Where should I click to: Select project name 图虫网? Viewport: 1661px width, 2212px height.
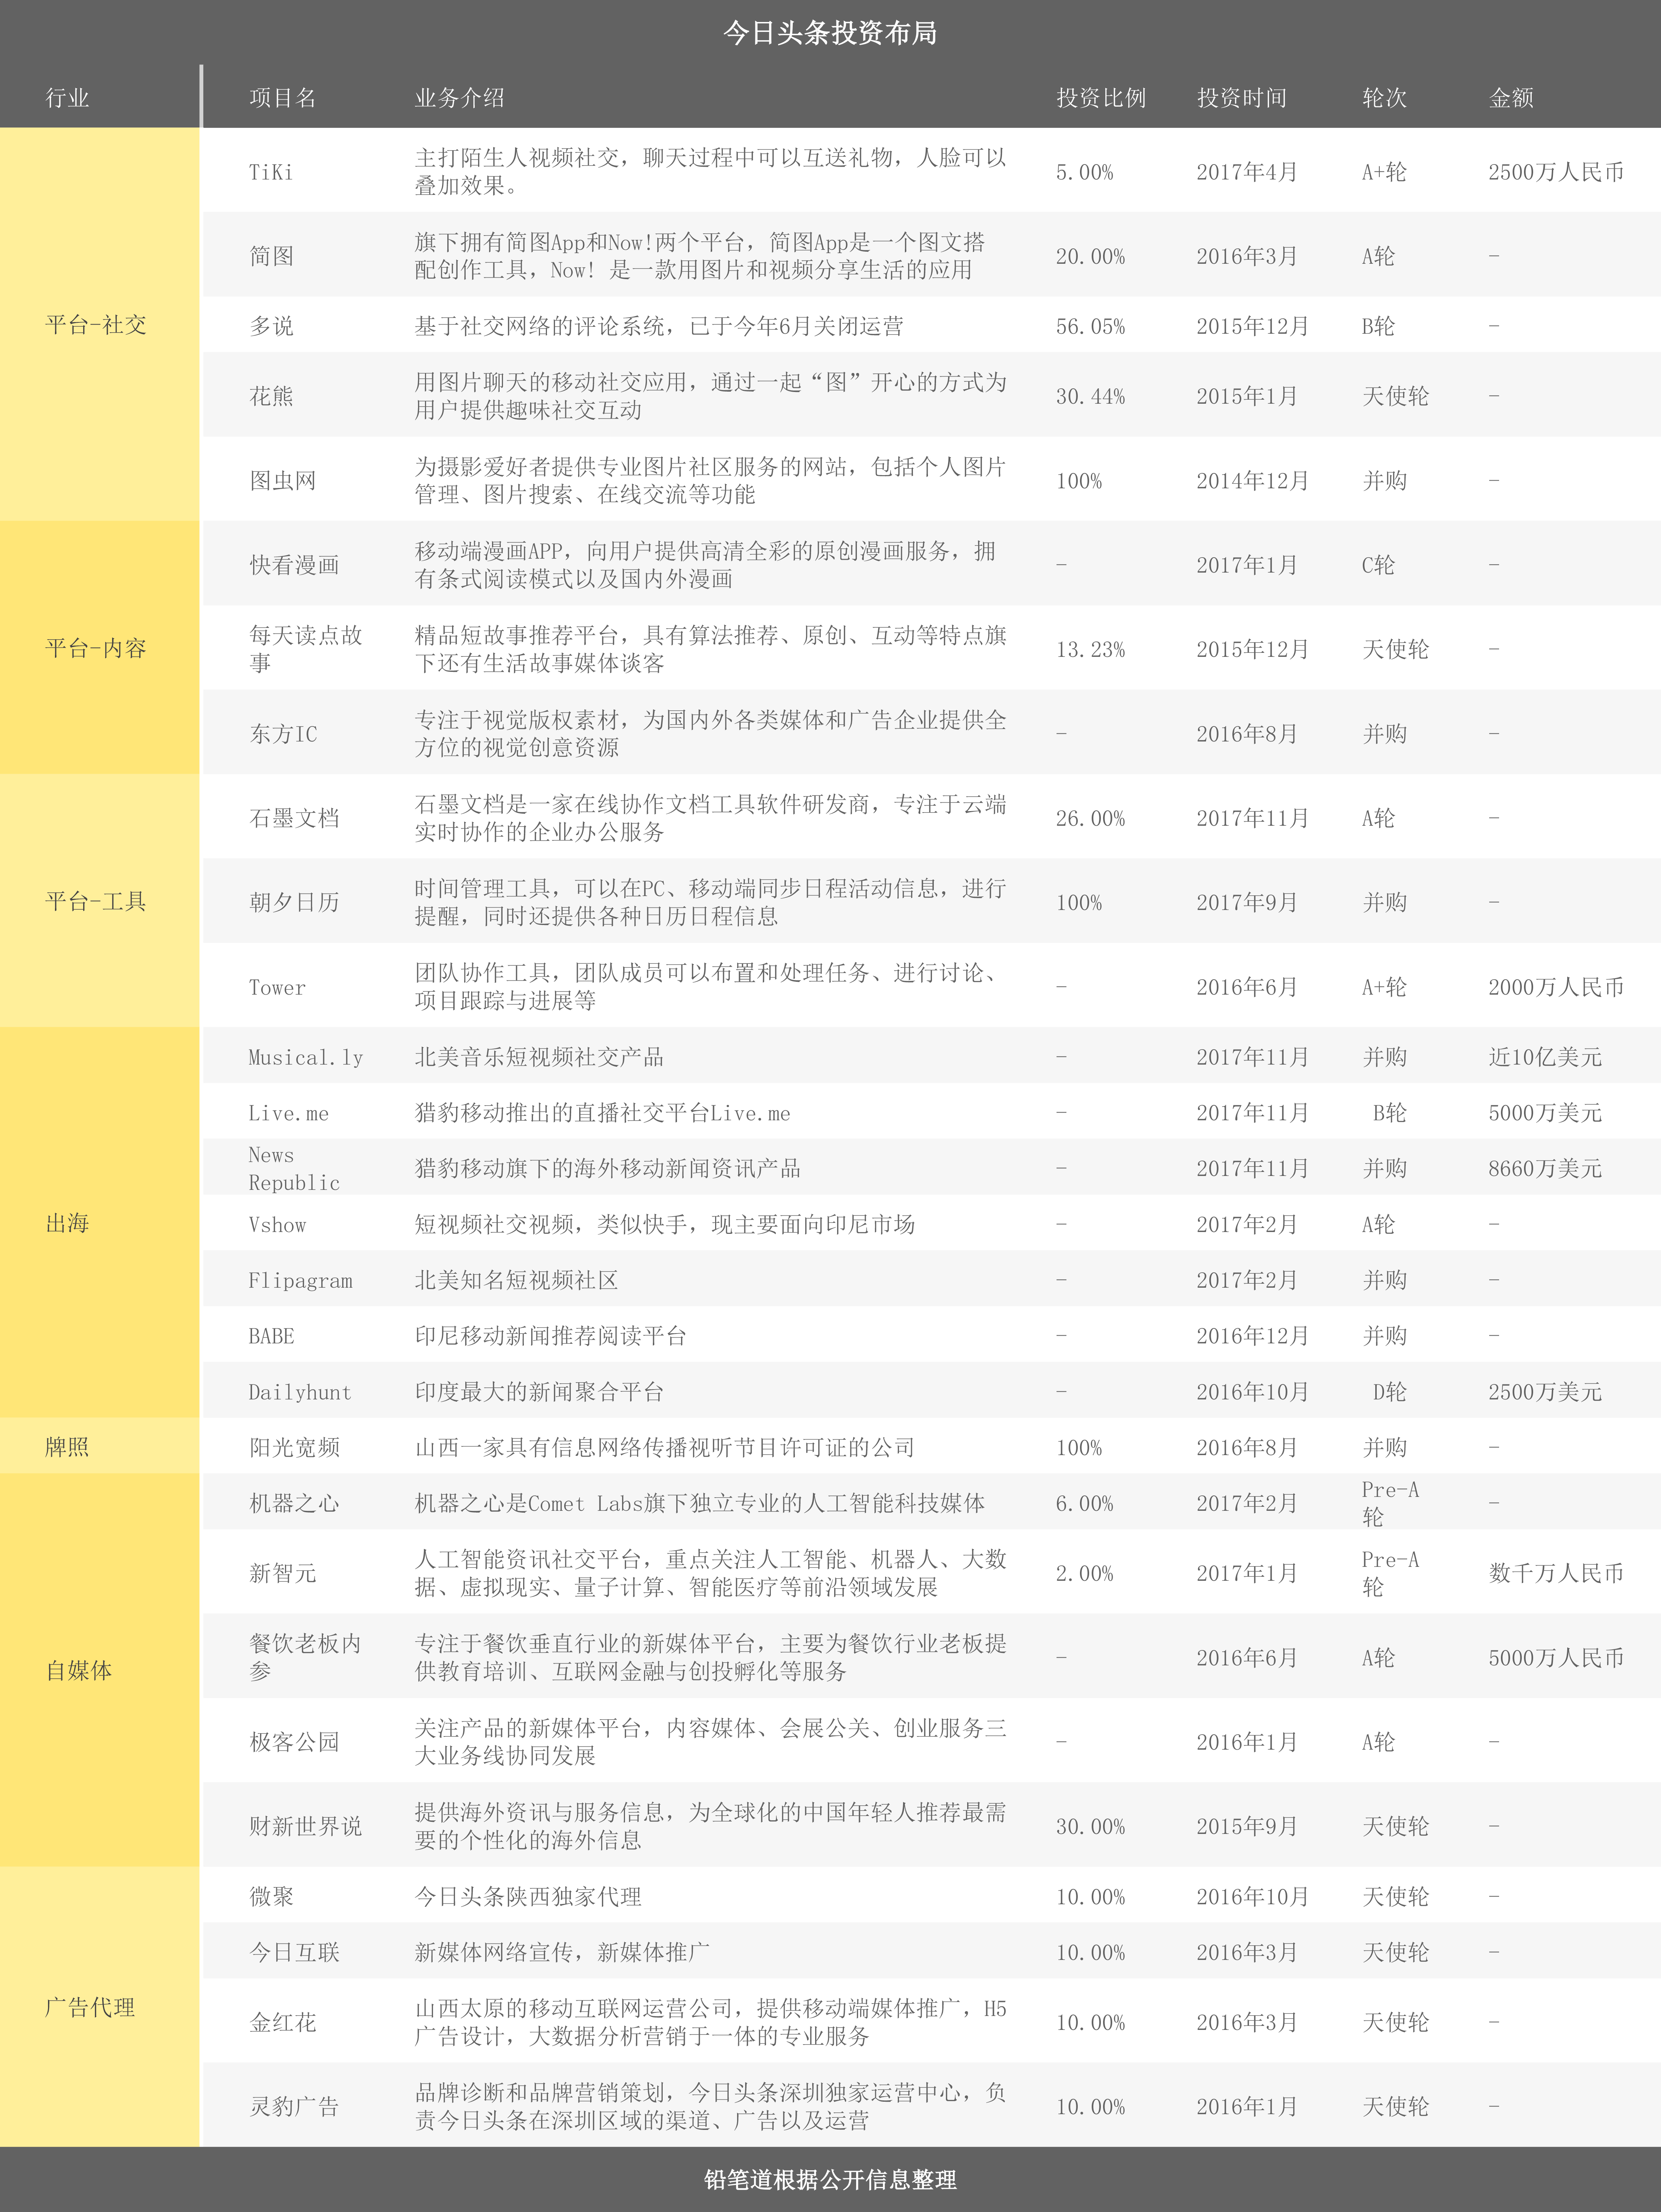tap(283, 481)
